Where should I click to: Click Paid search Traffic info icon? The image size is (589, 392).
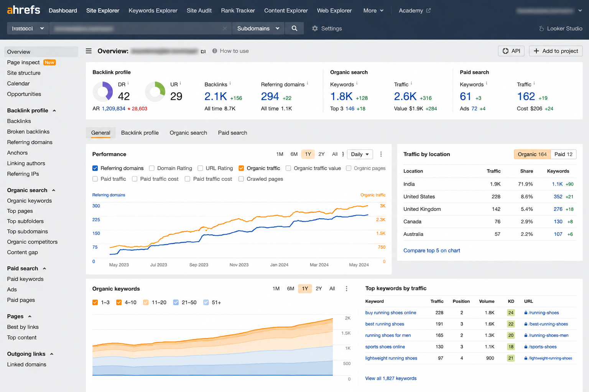coord(534,83)
